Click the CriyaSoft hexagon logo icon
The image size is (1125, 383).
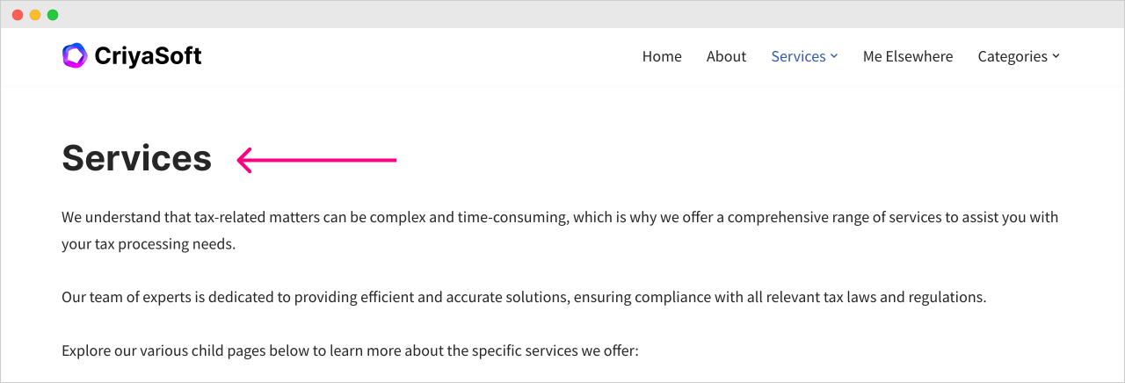[75, 56]
